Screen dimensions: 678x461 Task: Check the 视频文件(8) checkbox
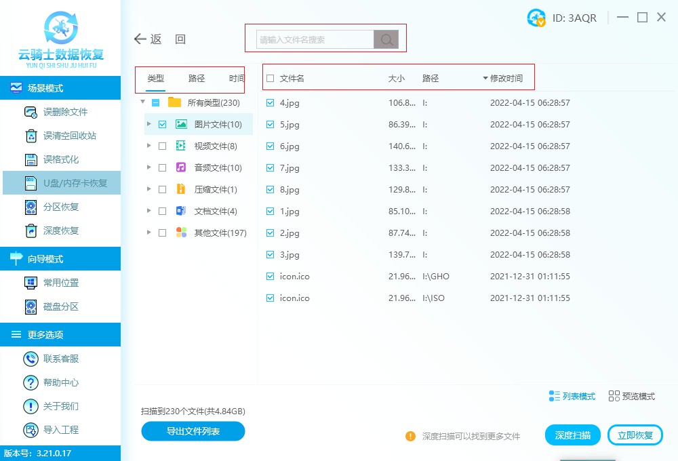[x=162, y=146]
